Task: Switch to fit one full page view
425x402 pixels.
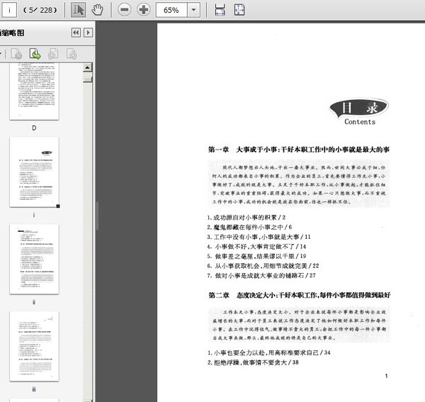Action: [239, 10]
